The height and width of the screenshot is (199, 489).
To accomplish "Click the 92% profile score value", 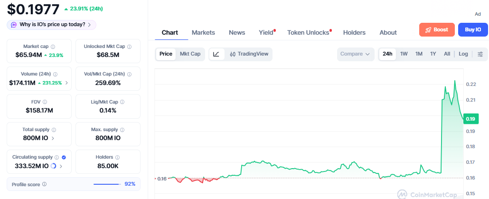I will [130, 184].
